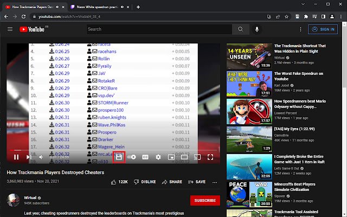The width and height of the screenshot is (347, 217).
Task: Open Chrome extensions puzzle menu
Action: [306, 17]
